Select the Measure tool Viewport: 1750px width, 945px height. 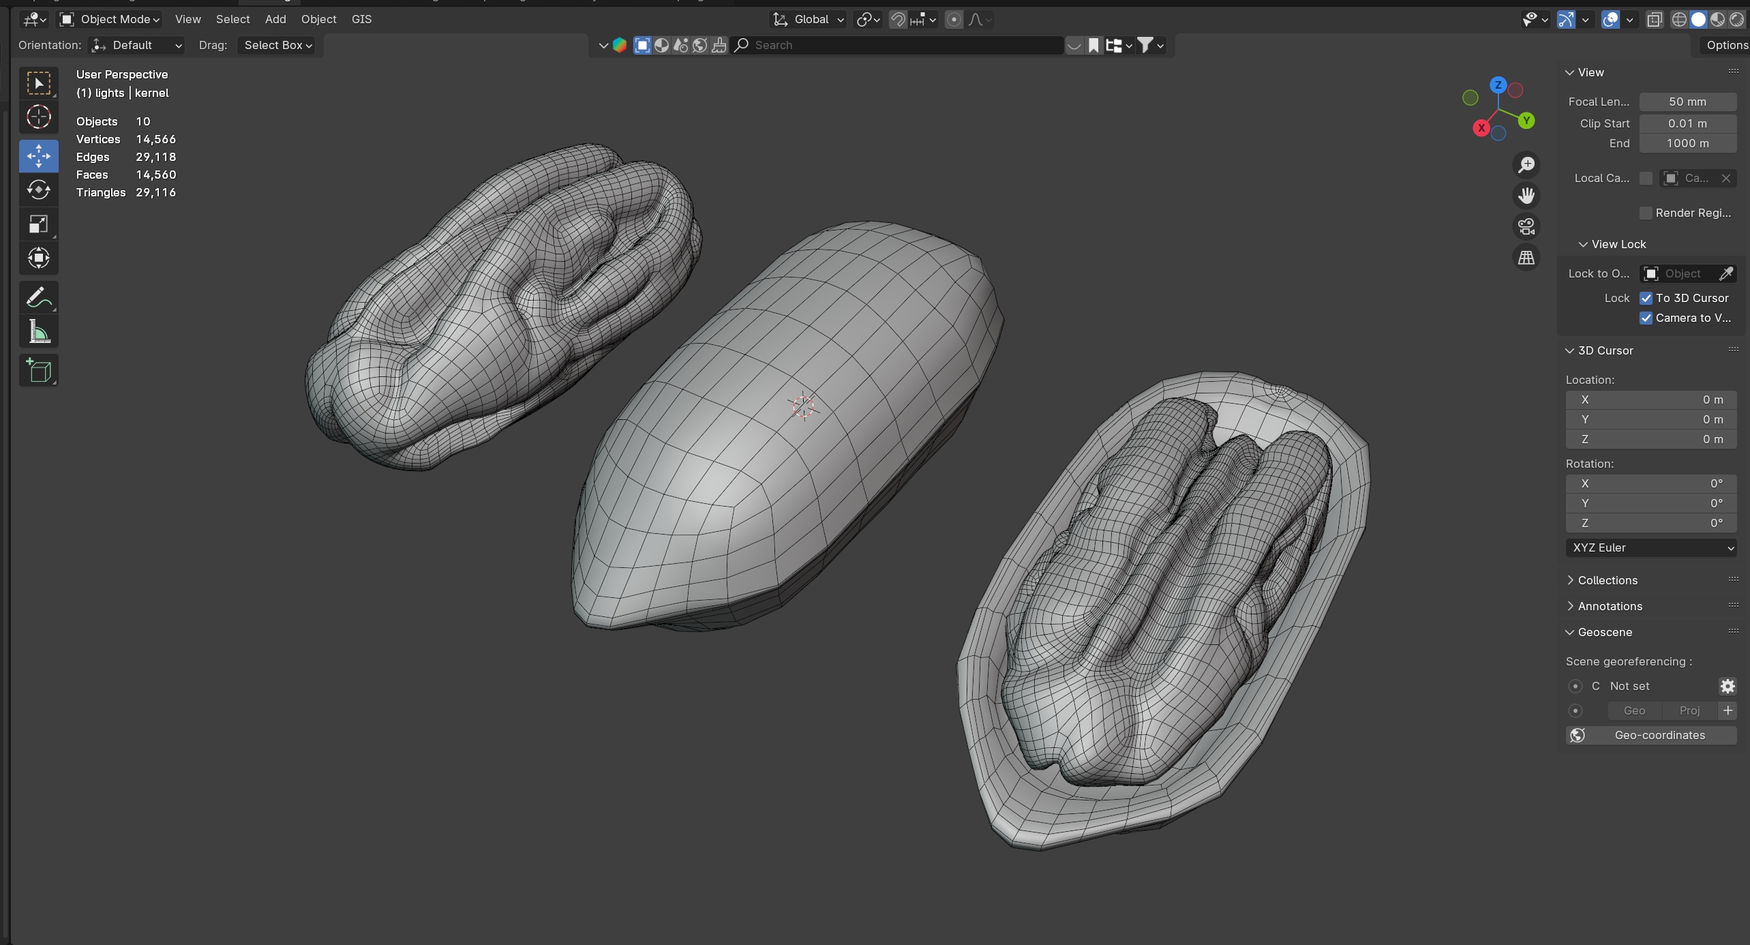coord(38,332)
